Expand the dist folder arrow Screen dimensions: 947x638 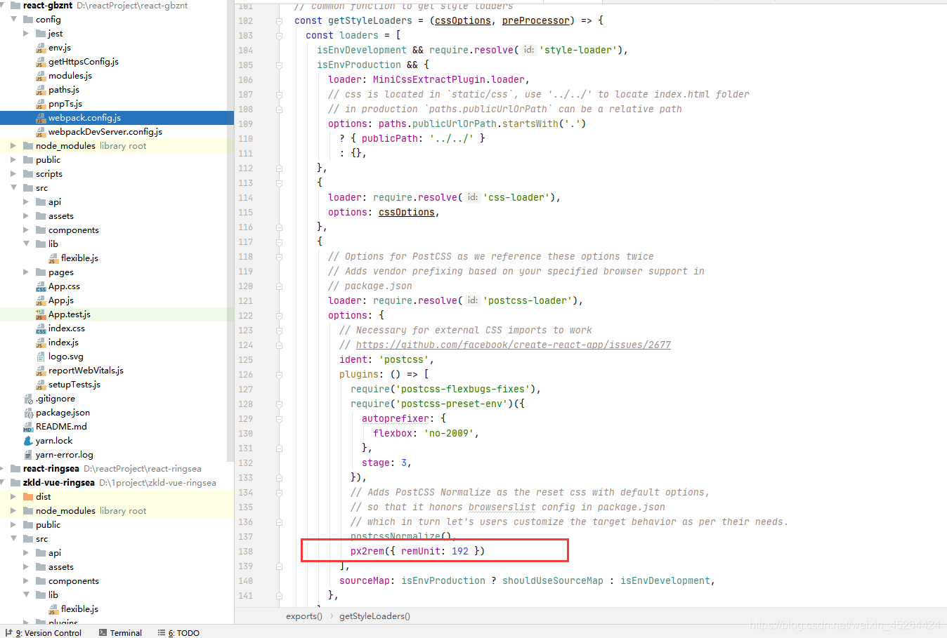(x=13, y=497)
